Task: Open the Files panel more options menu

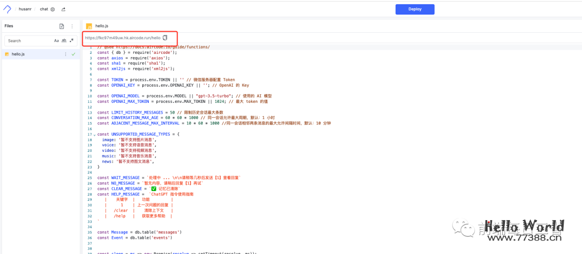Action: (x=72, y=26)
